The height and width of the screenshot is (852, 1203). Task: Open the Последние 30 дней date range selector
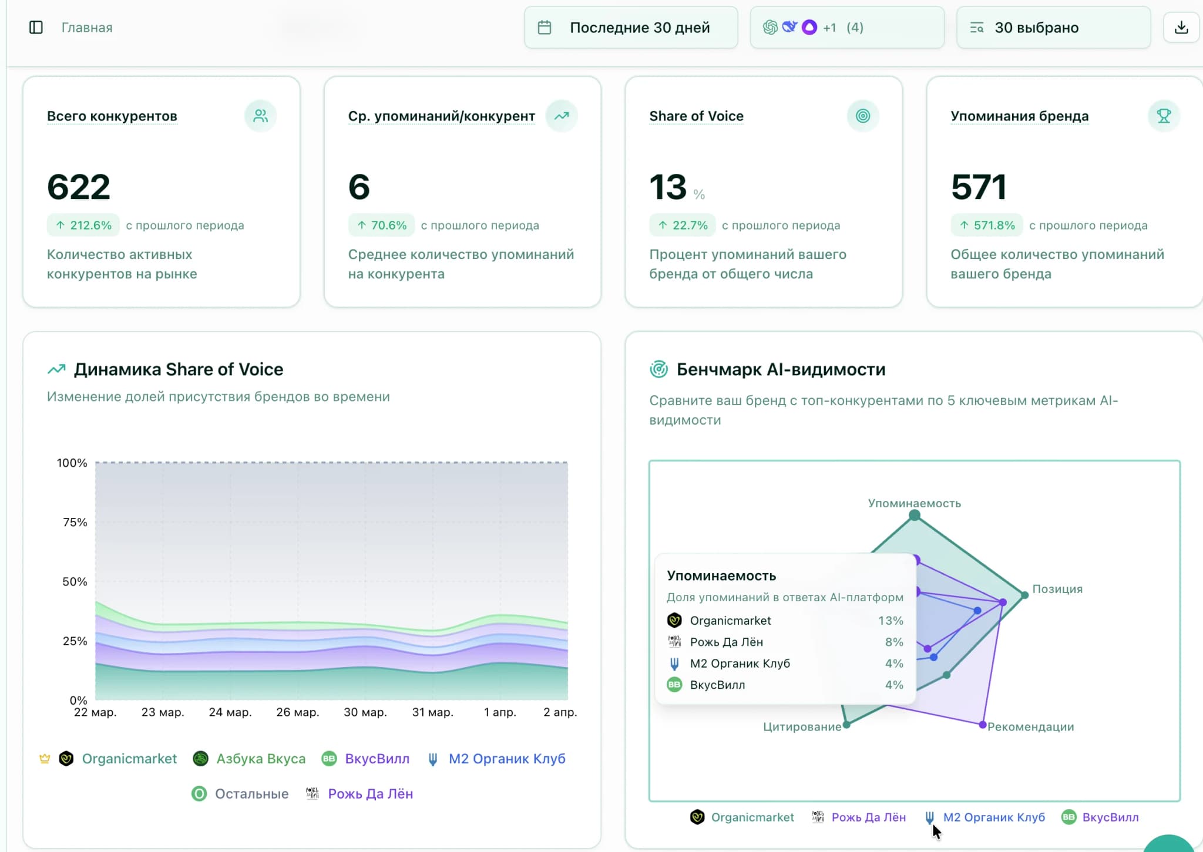click(640, 27)
